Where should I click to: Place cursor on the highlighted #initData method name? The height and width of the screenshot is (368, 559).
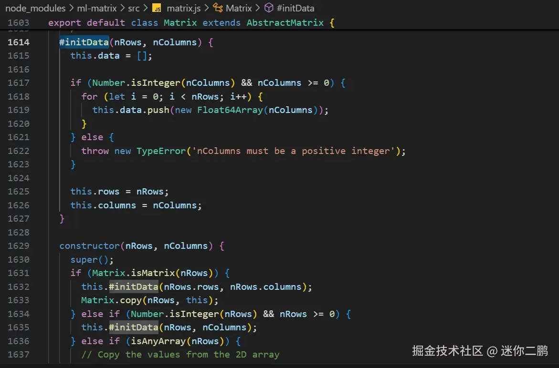pyautogui.click(x=84, y=42)
